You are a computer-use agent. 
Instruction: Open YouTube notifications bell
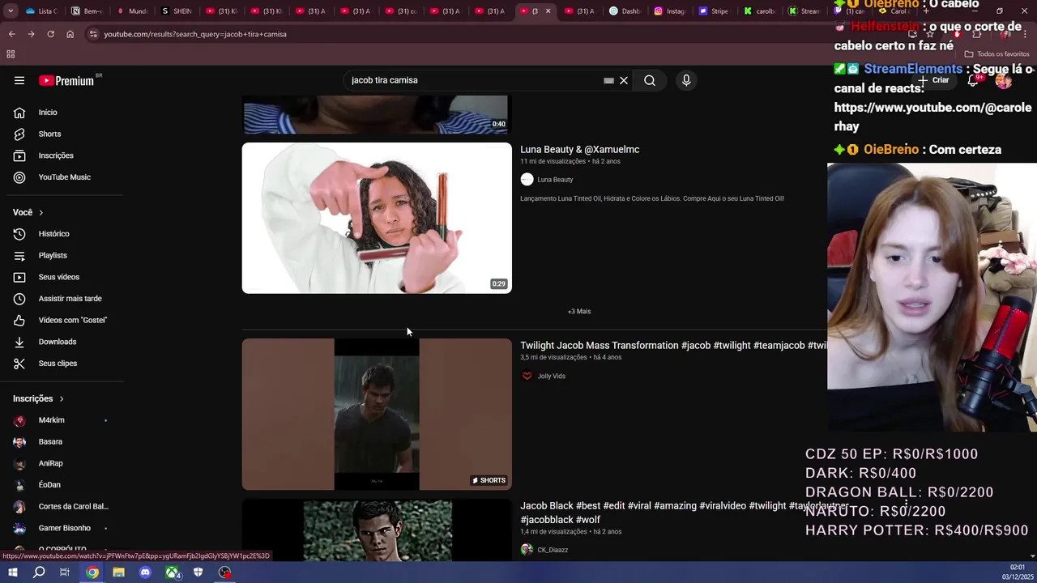pyautogui.click(x=973, y=80)
